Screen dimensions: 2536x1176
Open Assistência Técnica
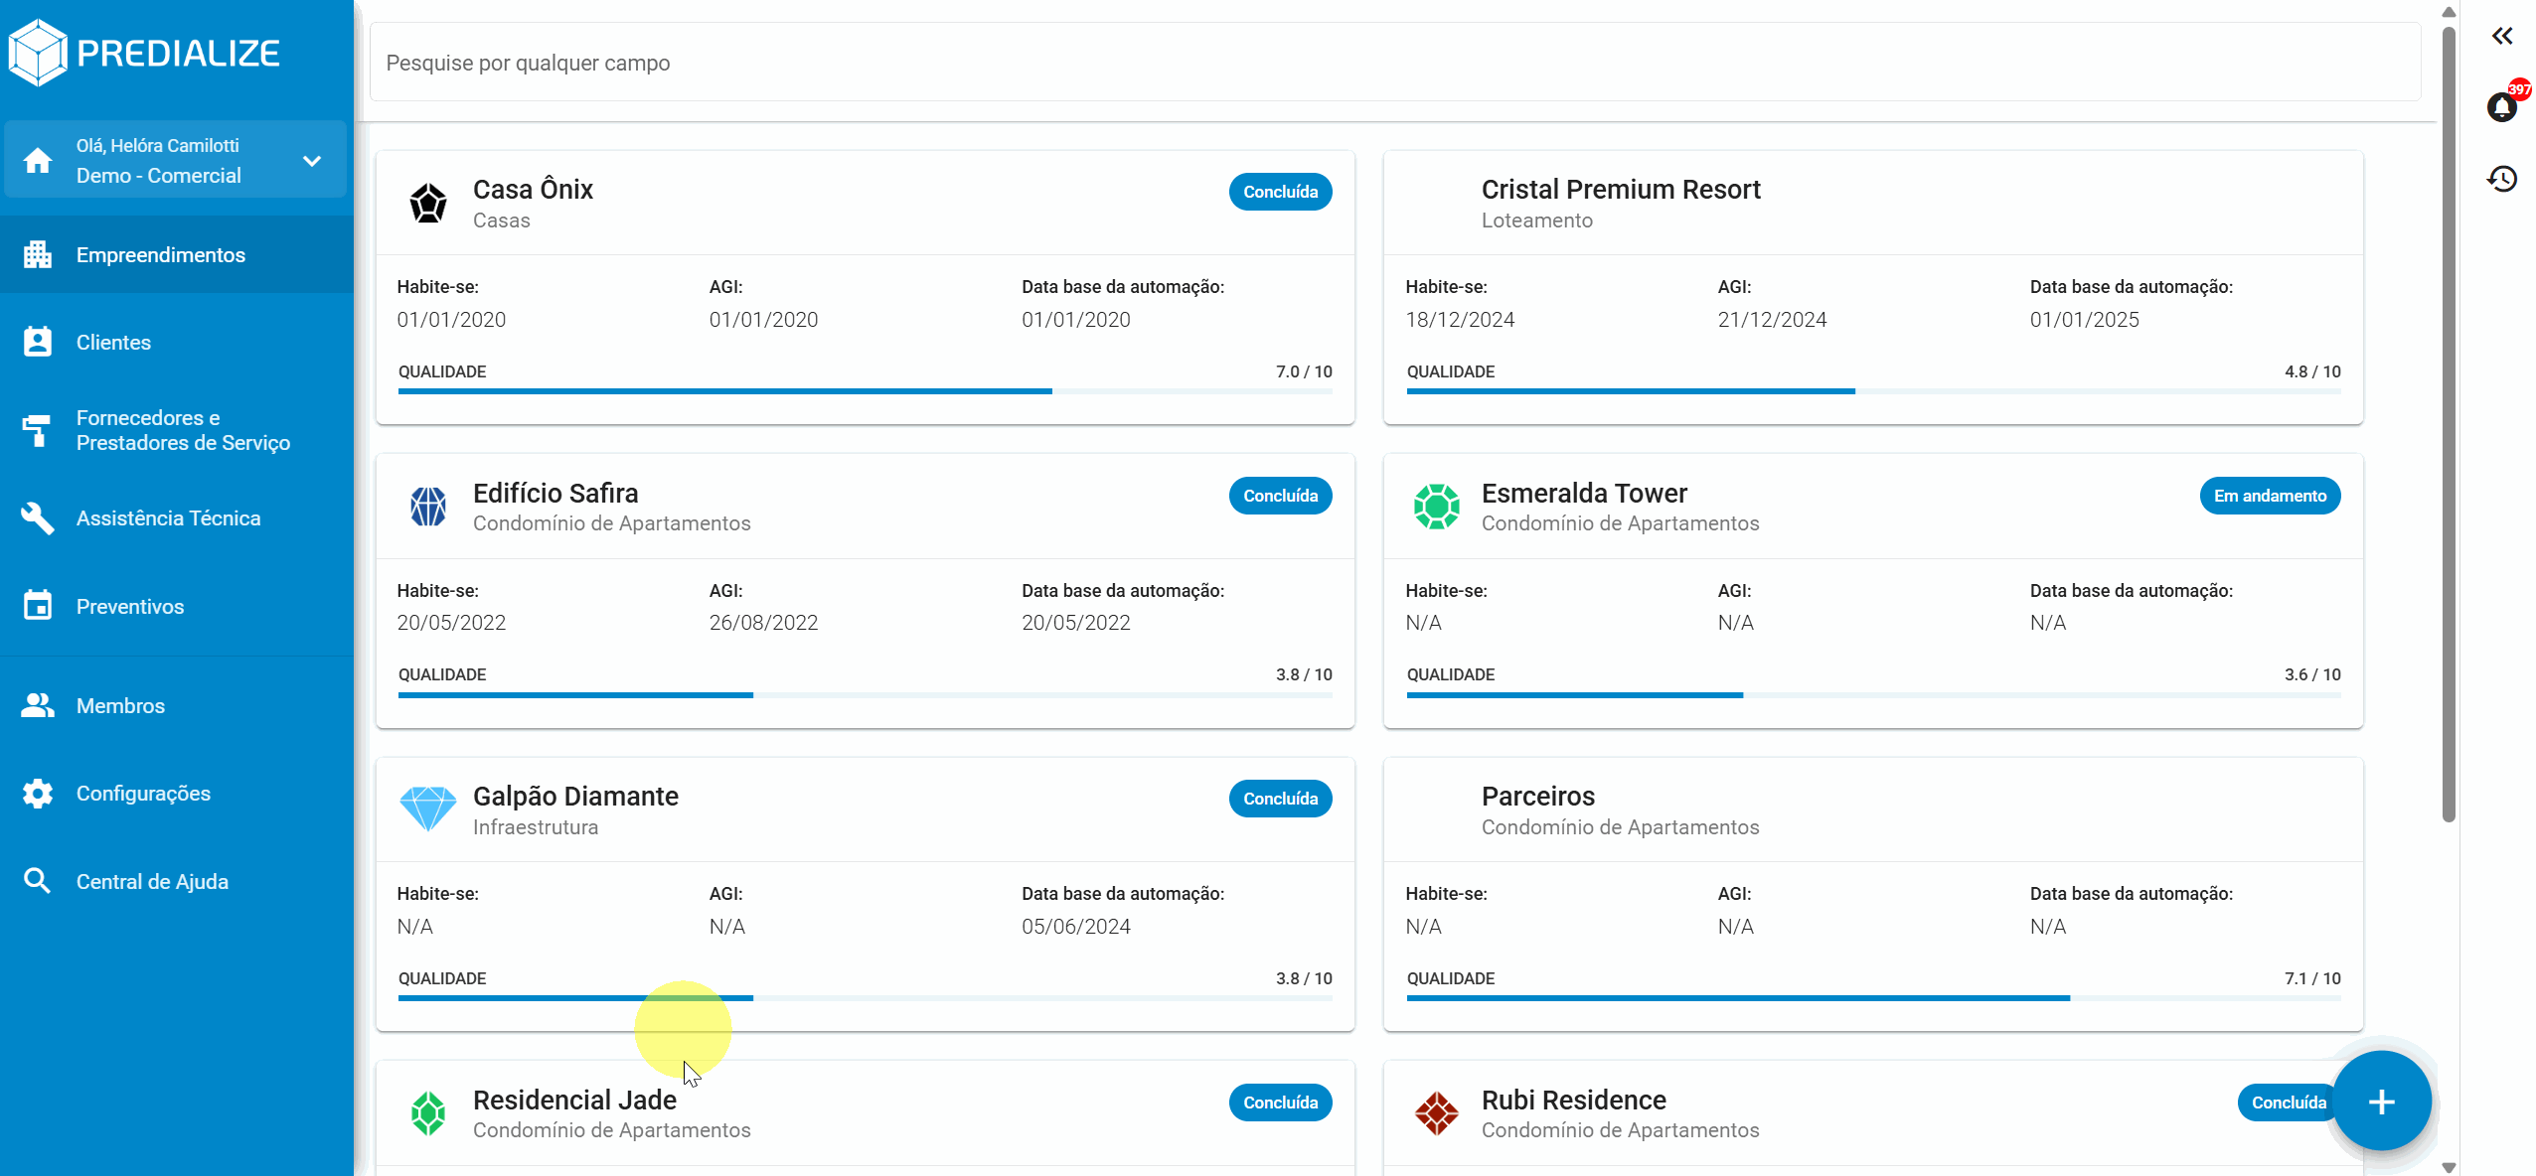(x=168, y=517)
